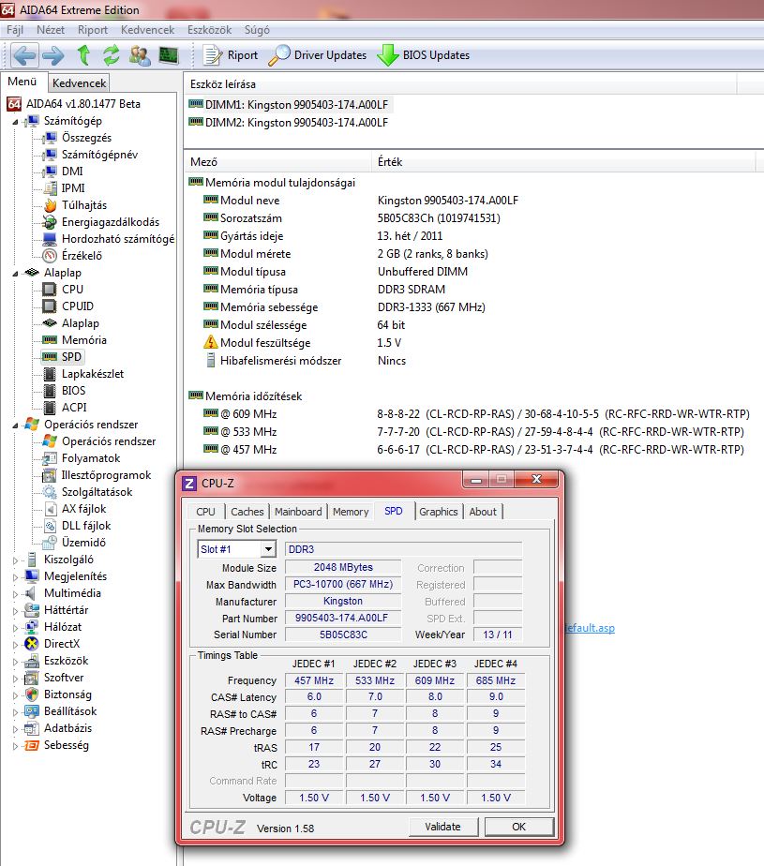The height and width of the screenshot is (866, 764).
Task: Click the Modul feszültsége warning row
Action: pyautogui.click(x=303, y=342)
